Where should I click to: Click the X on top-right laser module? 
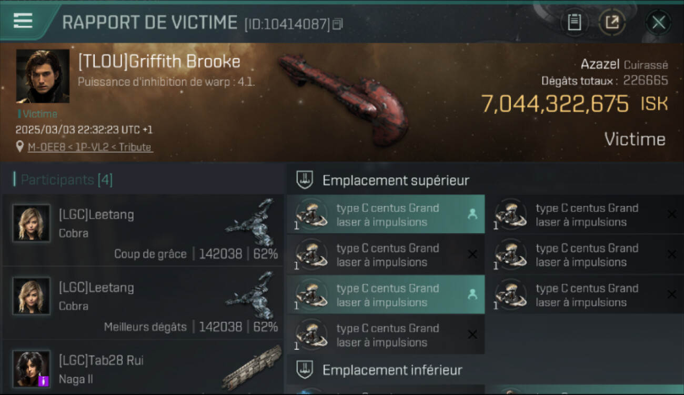coord(671,214)
